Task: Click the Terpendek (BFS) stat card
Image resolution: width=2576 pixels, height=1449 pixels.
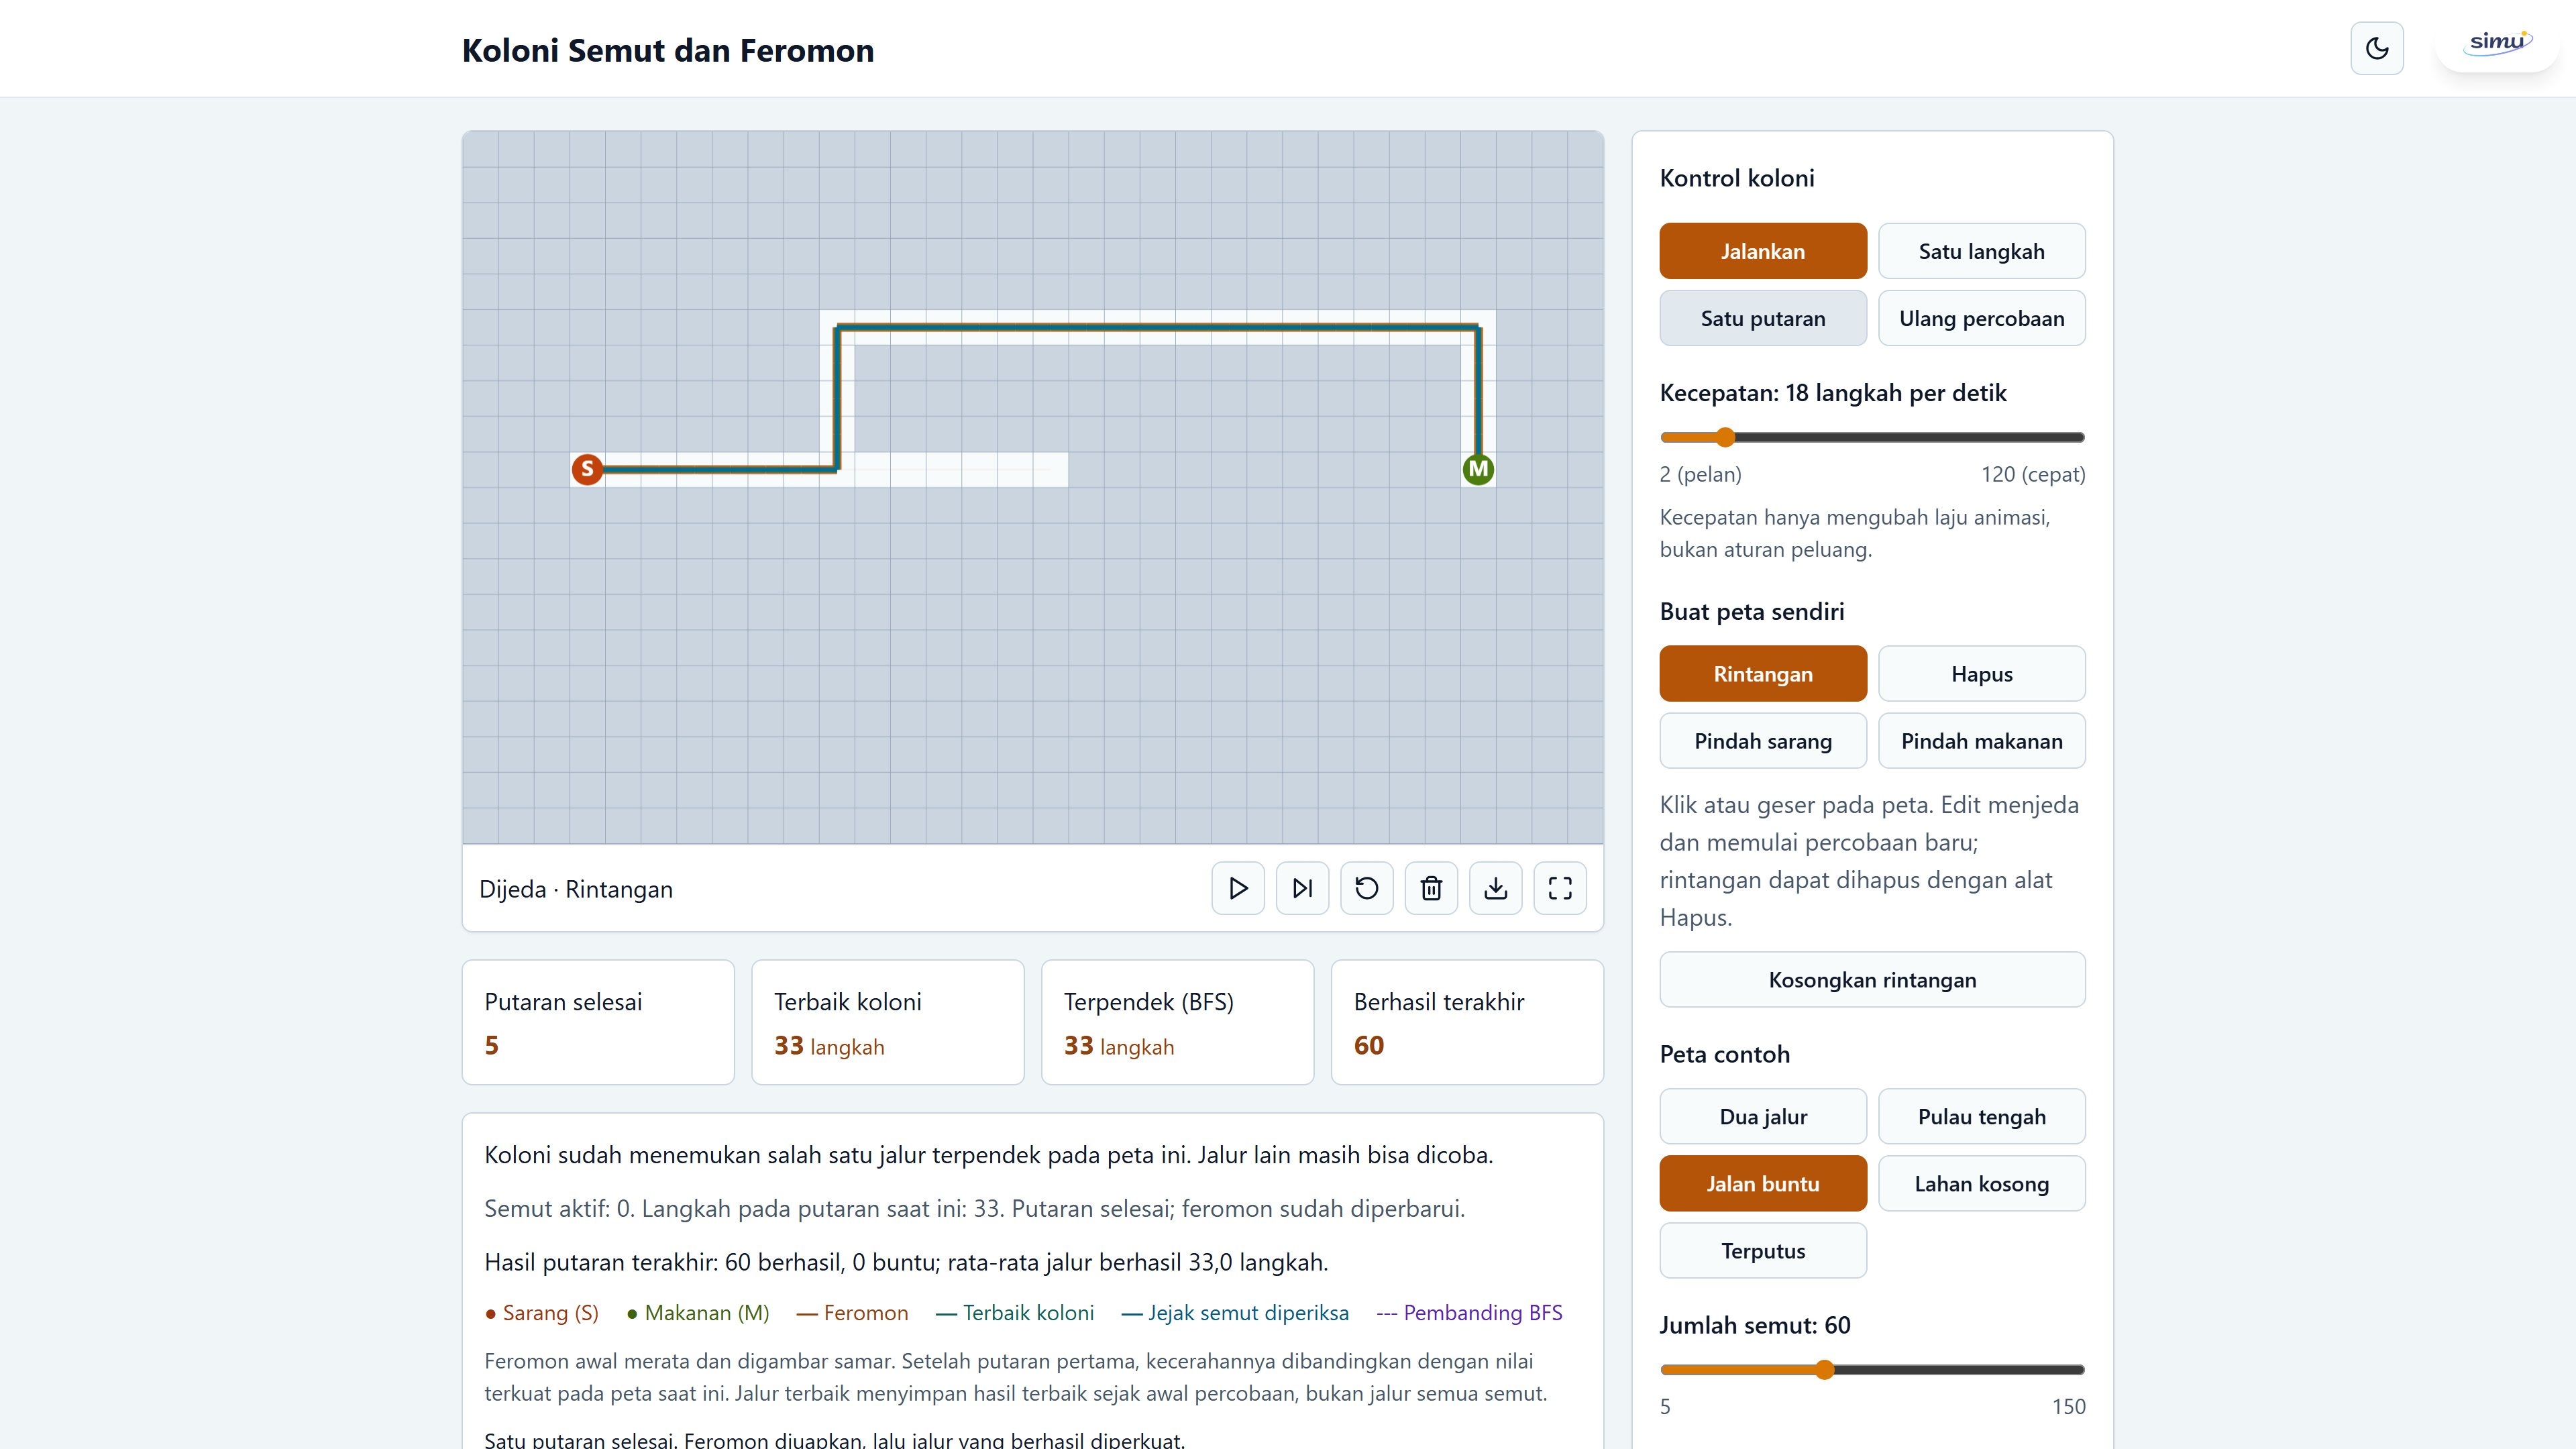Action: point(1177,1022)
